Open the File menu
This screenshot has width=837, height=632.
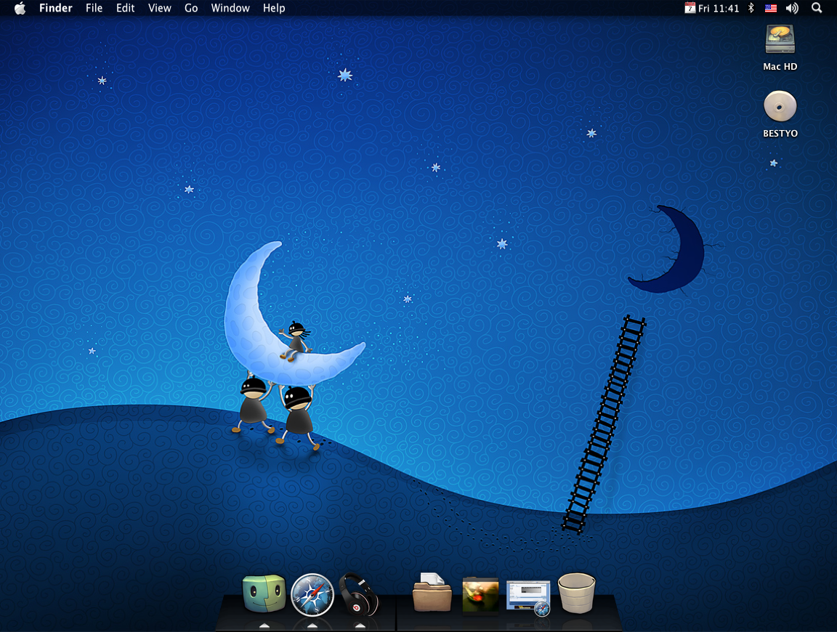pos(94,8)
